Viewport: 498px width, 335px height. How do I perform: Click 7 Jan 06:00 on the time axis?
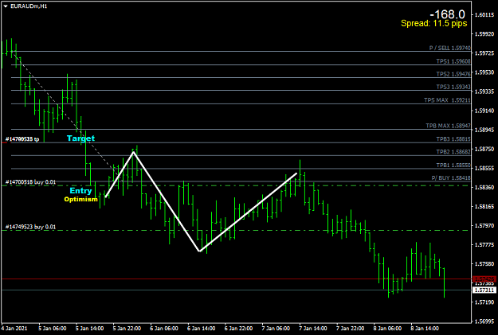click(276, 329)
